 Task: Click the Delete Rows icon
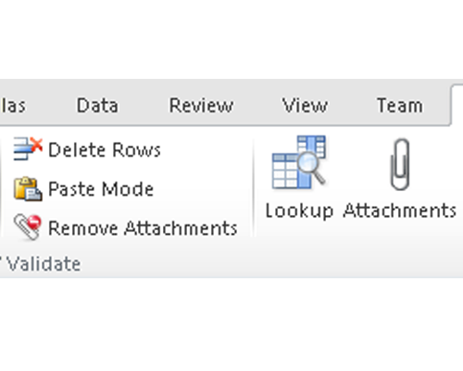28,148
